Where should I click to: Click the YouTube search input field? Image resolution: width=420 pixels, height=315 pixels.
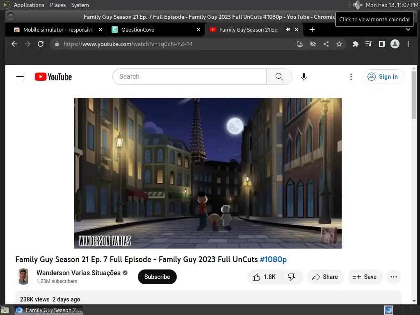click(189, 77)
